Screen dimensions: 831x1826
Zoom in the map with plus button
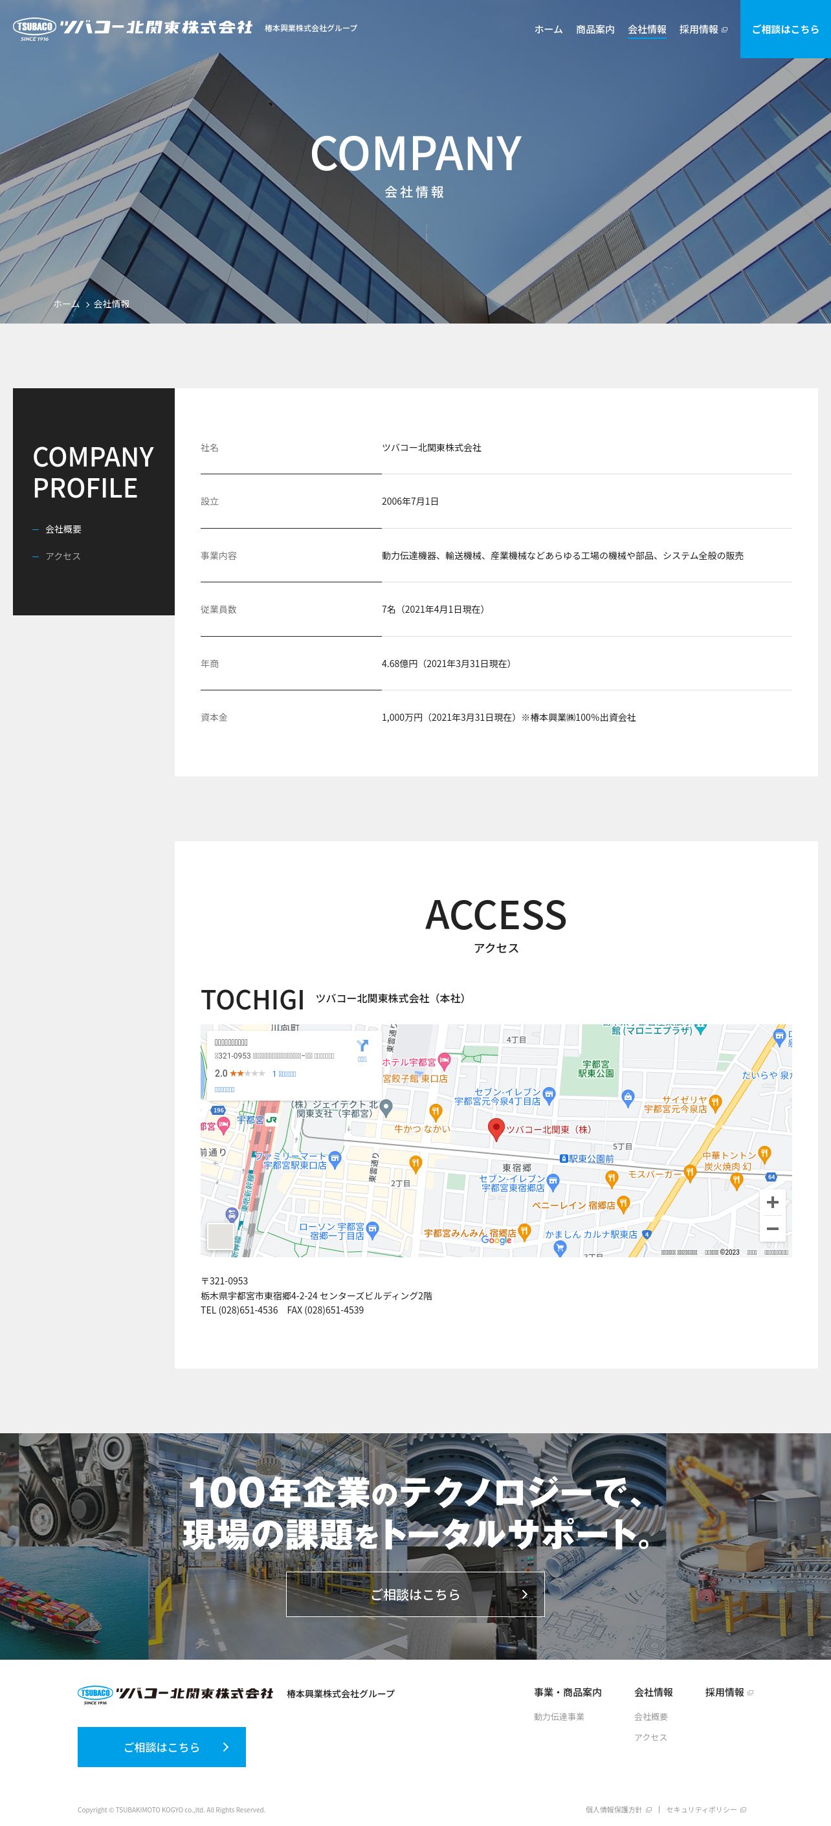[x=773, y=1202]
